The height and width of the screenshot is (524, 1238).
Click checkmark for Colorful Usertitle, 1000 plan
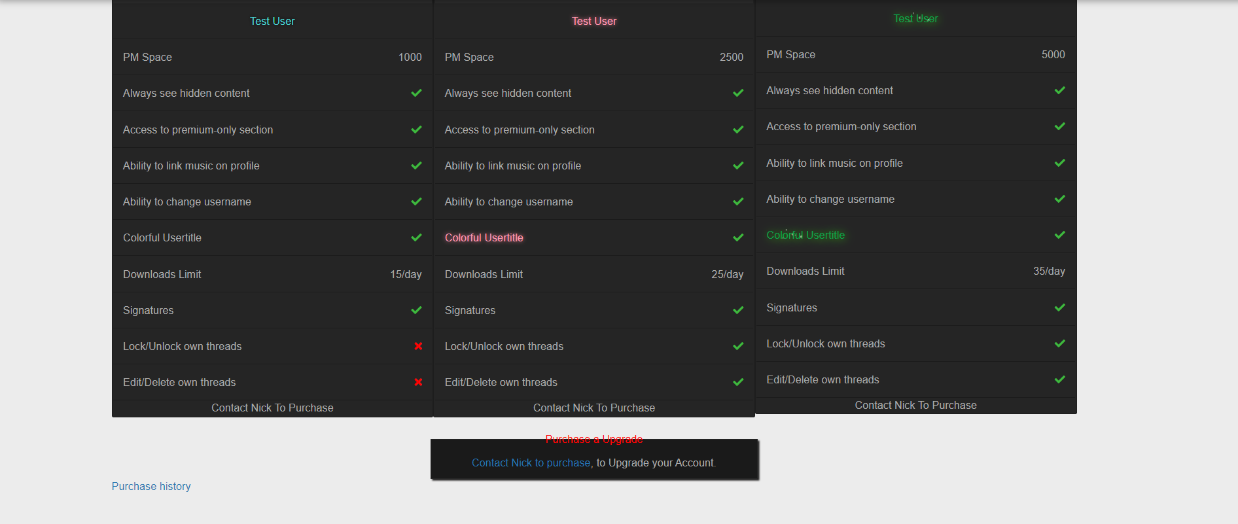tap(416, 237)
